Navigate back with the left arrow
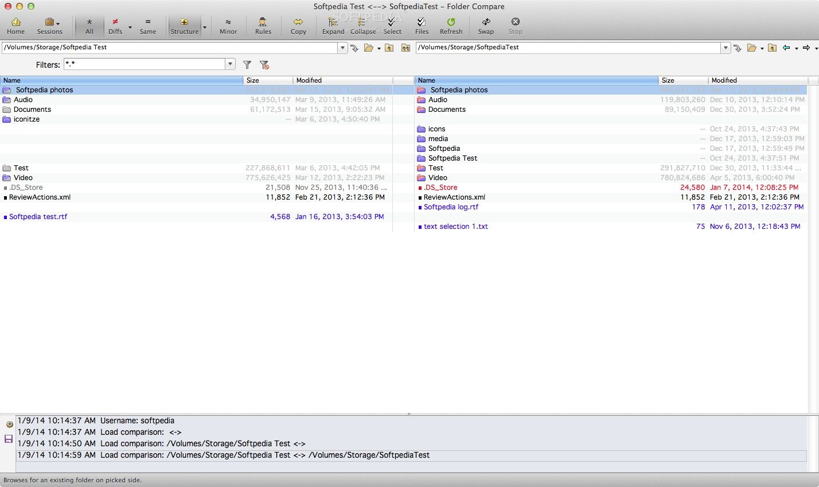This screenshot has width=819, height=487. coord(787,48)
